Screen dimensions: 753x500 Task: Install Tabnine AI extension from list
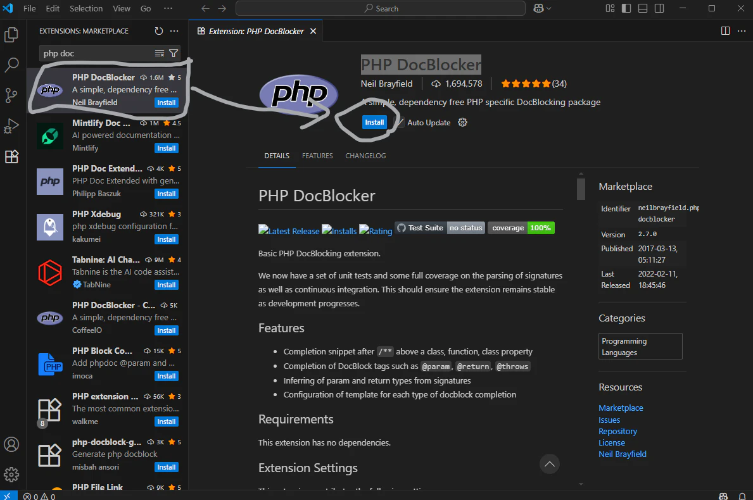tap(166, 285)
